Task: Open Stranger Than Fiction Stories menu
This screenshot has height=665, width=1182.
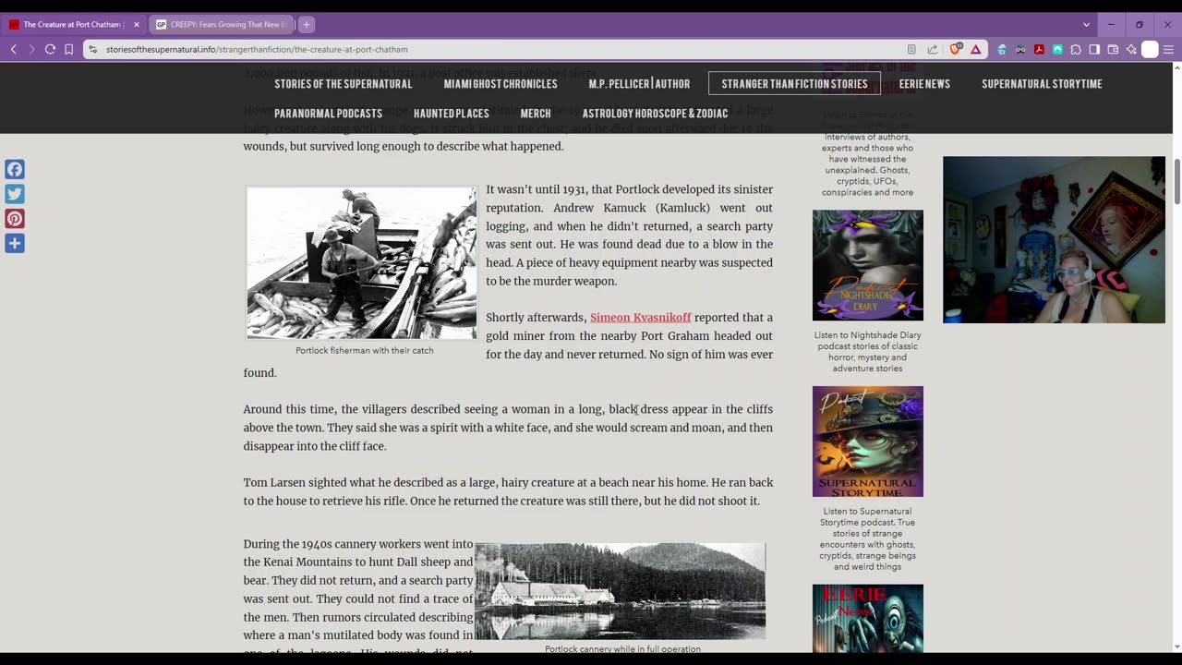Action: [794, 84]
